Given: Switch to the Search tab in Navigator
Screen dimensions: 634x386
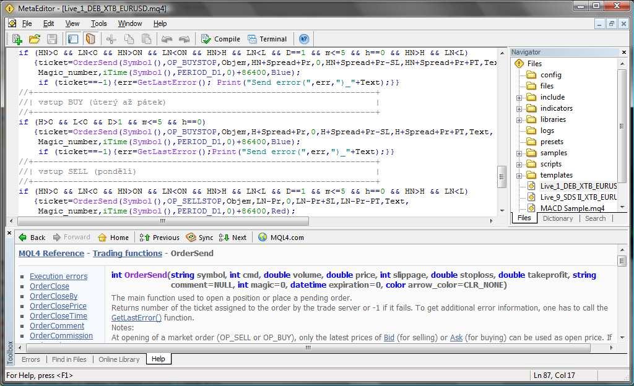Looking at the screenshot, I should (595, 218).
